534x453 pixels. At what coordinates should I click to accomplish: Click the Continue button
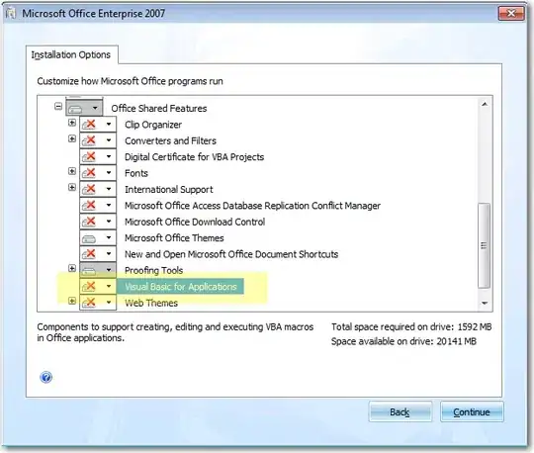pyautogui.click(x=472, y=411)
